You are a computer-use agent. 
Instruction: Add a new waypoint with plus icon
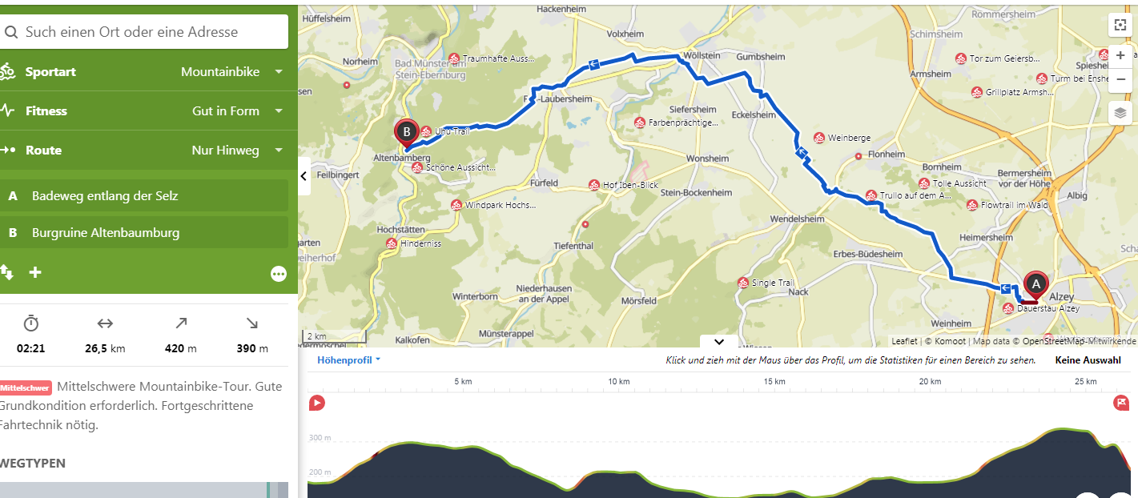point(35,272)
